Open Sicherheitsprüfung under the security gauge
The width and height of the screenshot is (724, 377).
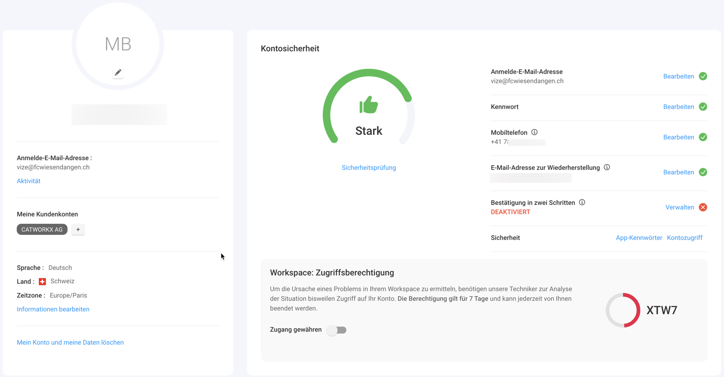368,168
